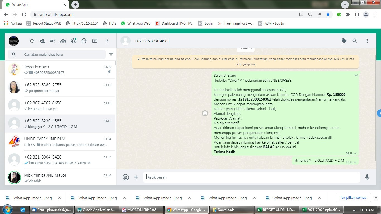Open Aplikasi apps shortcut

click(x=13, y=23)
